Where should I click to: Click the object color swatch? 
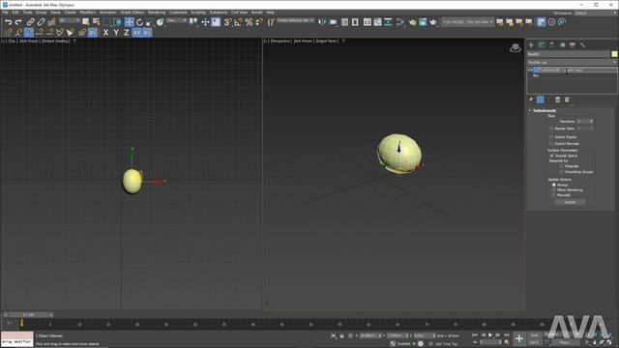(x=615, y=54)
